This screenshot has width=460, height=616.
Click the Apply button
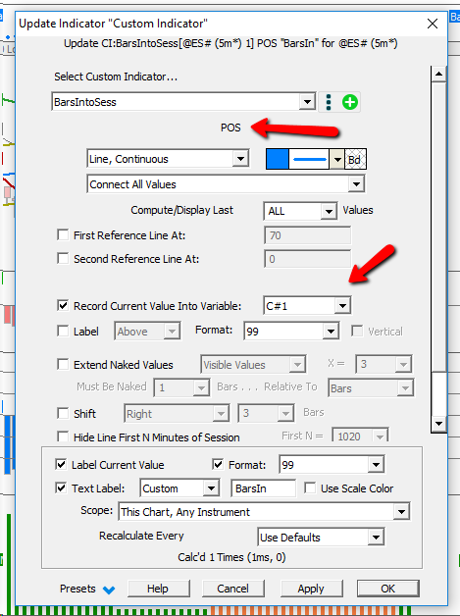pyautogui.click(x=311, y=589)
